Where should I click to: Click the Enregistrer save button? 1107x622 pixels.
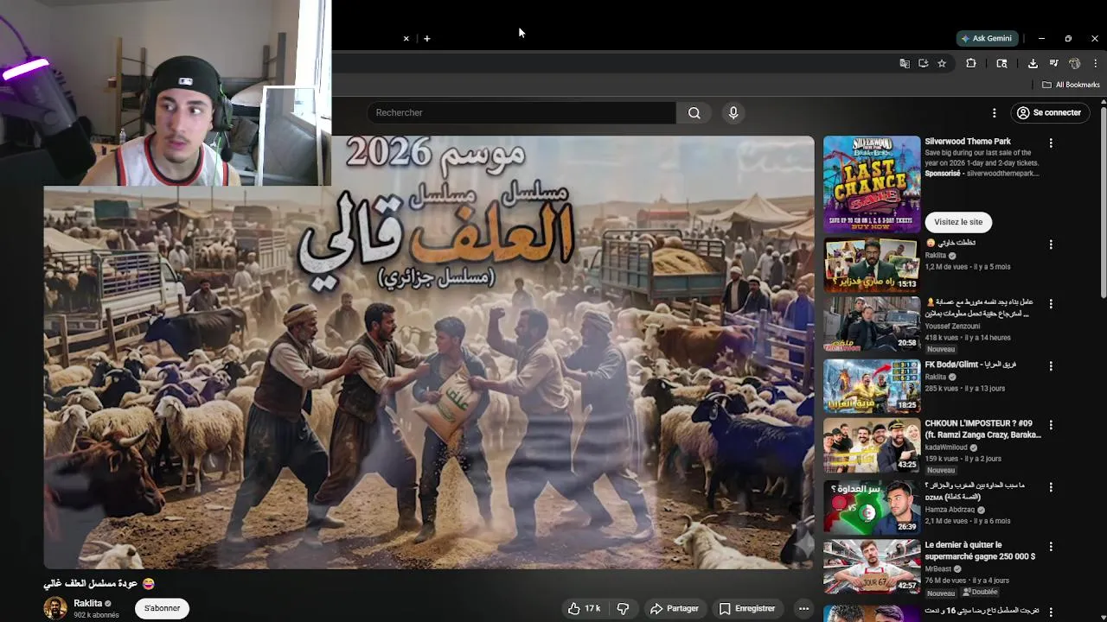coord(747,609)
